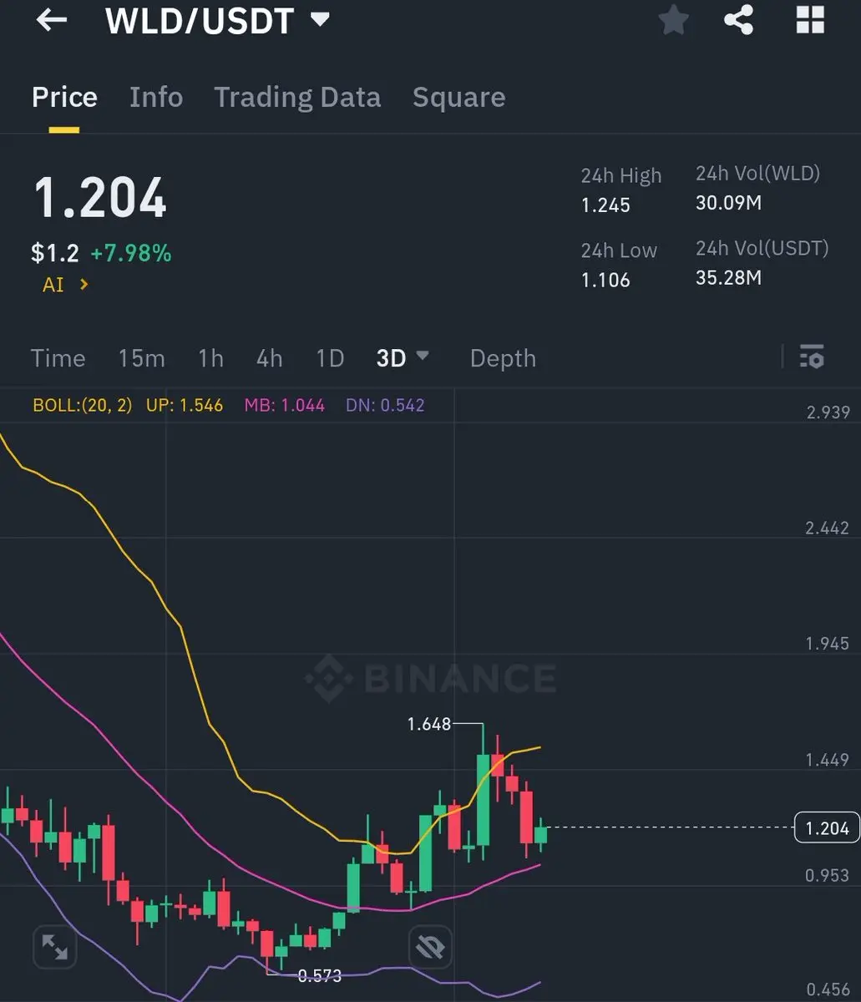Tap the $1.2 fiat price text
Viewport: 861px width, 1002px height.
(55, 253)
